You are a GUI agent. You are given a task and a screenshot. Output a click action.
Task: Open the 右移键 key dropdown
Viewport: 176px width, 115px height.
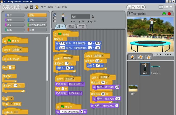tap(68, 58)
